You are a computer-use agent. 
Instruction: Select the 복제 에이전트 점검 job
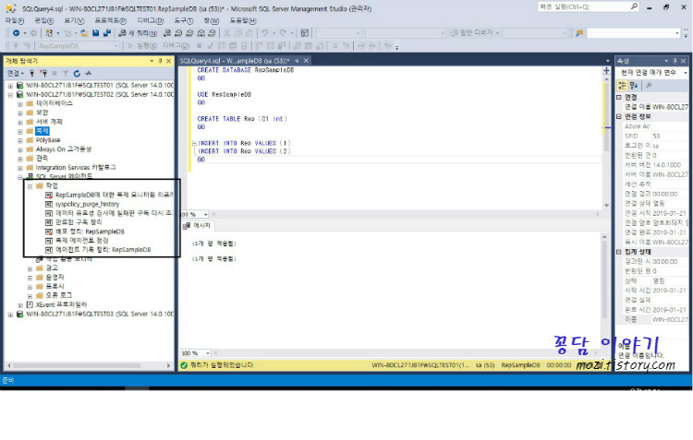81,241
